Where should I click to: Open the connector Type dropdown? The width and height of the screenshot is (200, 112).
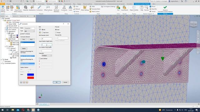(x=29, y=31)
